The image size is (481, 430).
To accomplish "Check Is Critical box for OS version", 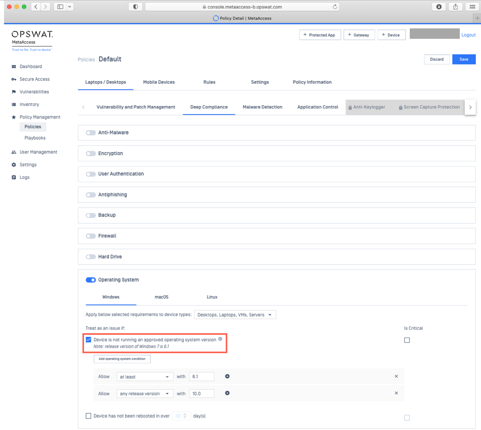I will point(407,340).
